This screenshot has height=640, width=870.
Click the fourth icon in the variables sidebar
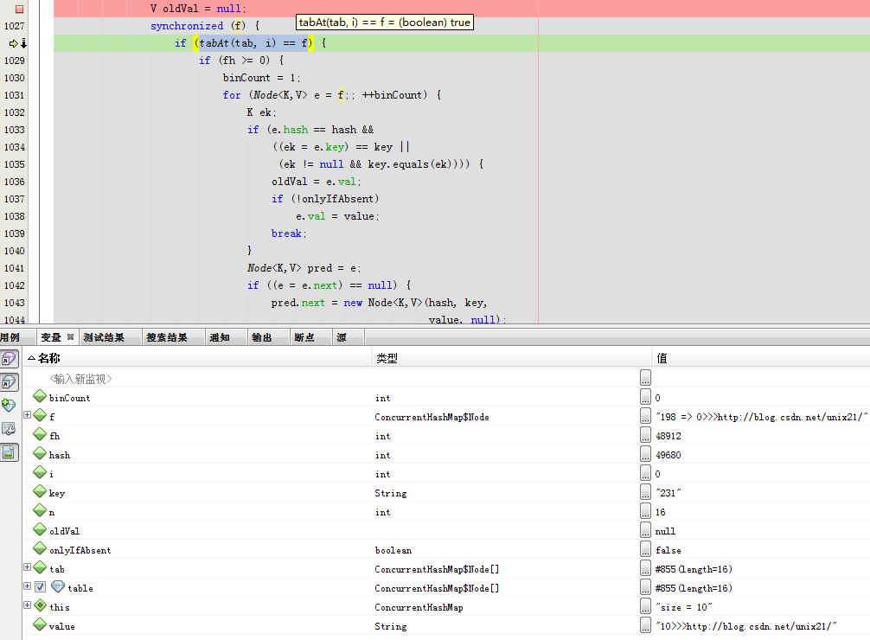tap(9, 429)
